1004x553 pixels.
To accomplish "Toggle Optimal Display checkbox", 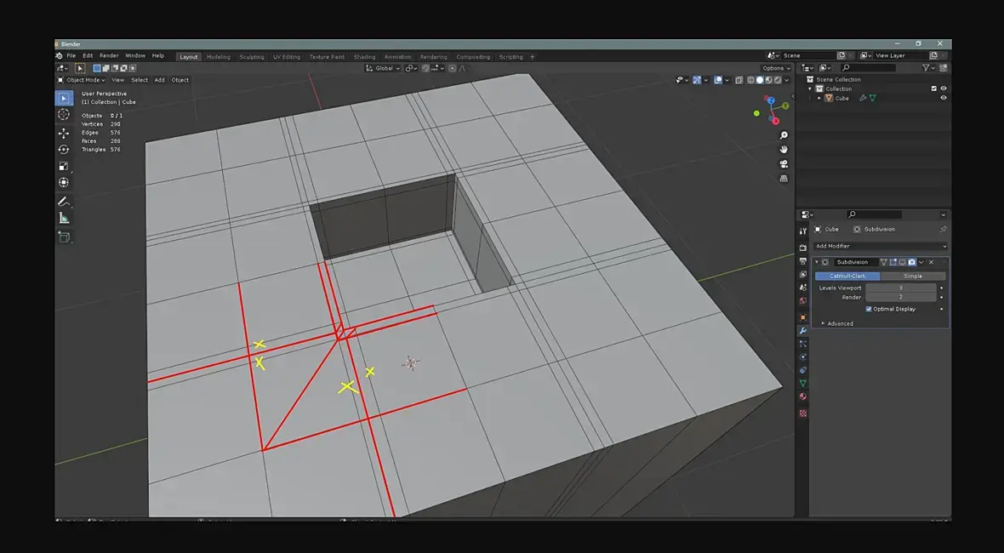I will 869,309.
